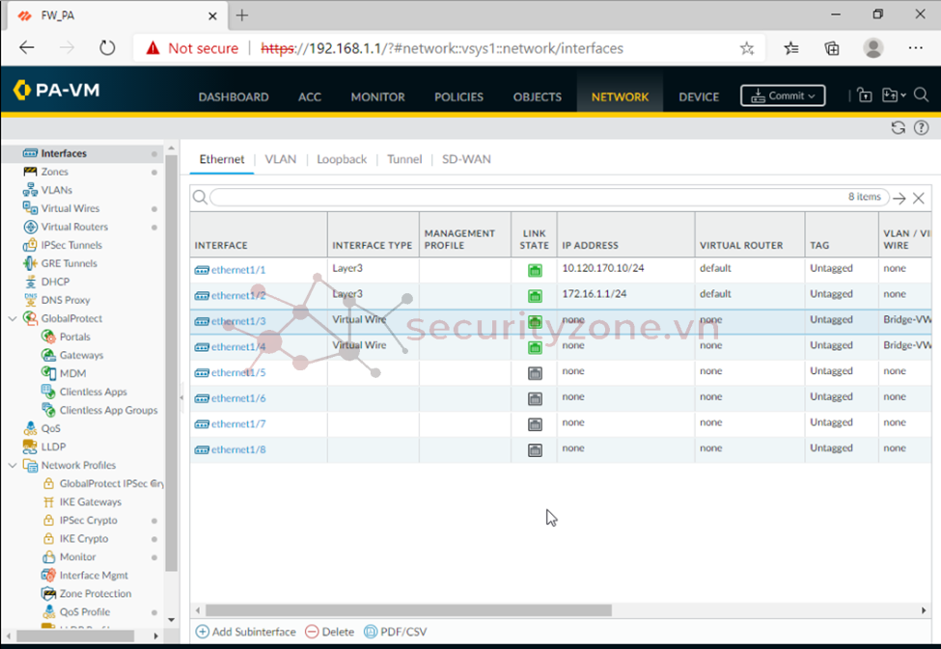Viewport: 941px width, 649px height.
Task: Select the Tunnel interfaces tab
Action: pos(404,159)
